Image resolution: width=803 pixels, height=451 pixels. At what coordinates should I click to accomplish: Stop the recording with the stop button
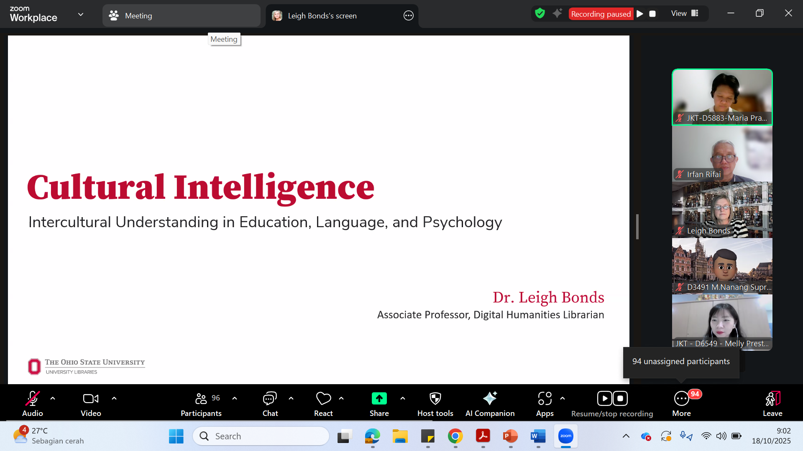pos(652,13)
